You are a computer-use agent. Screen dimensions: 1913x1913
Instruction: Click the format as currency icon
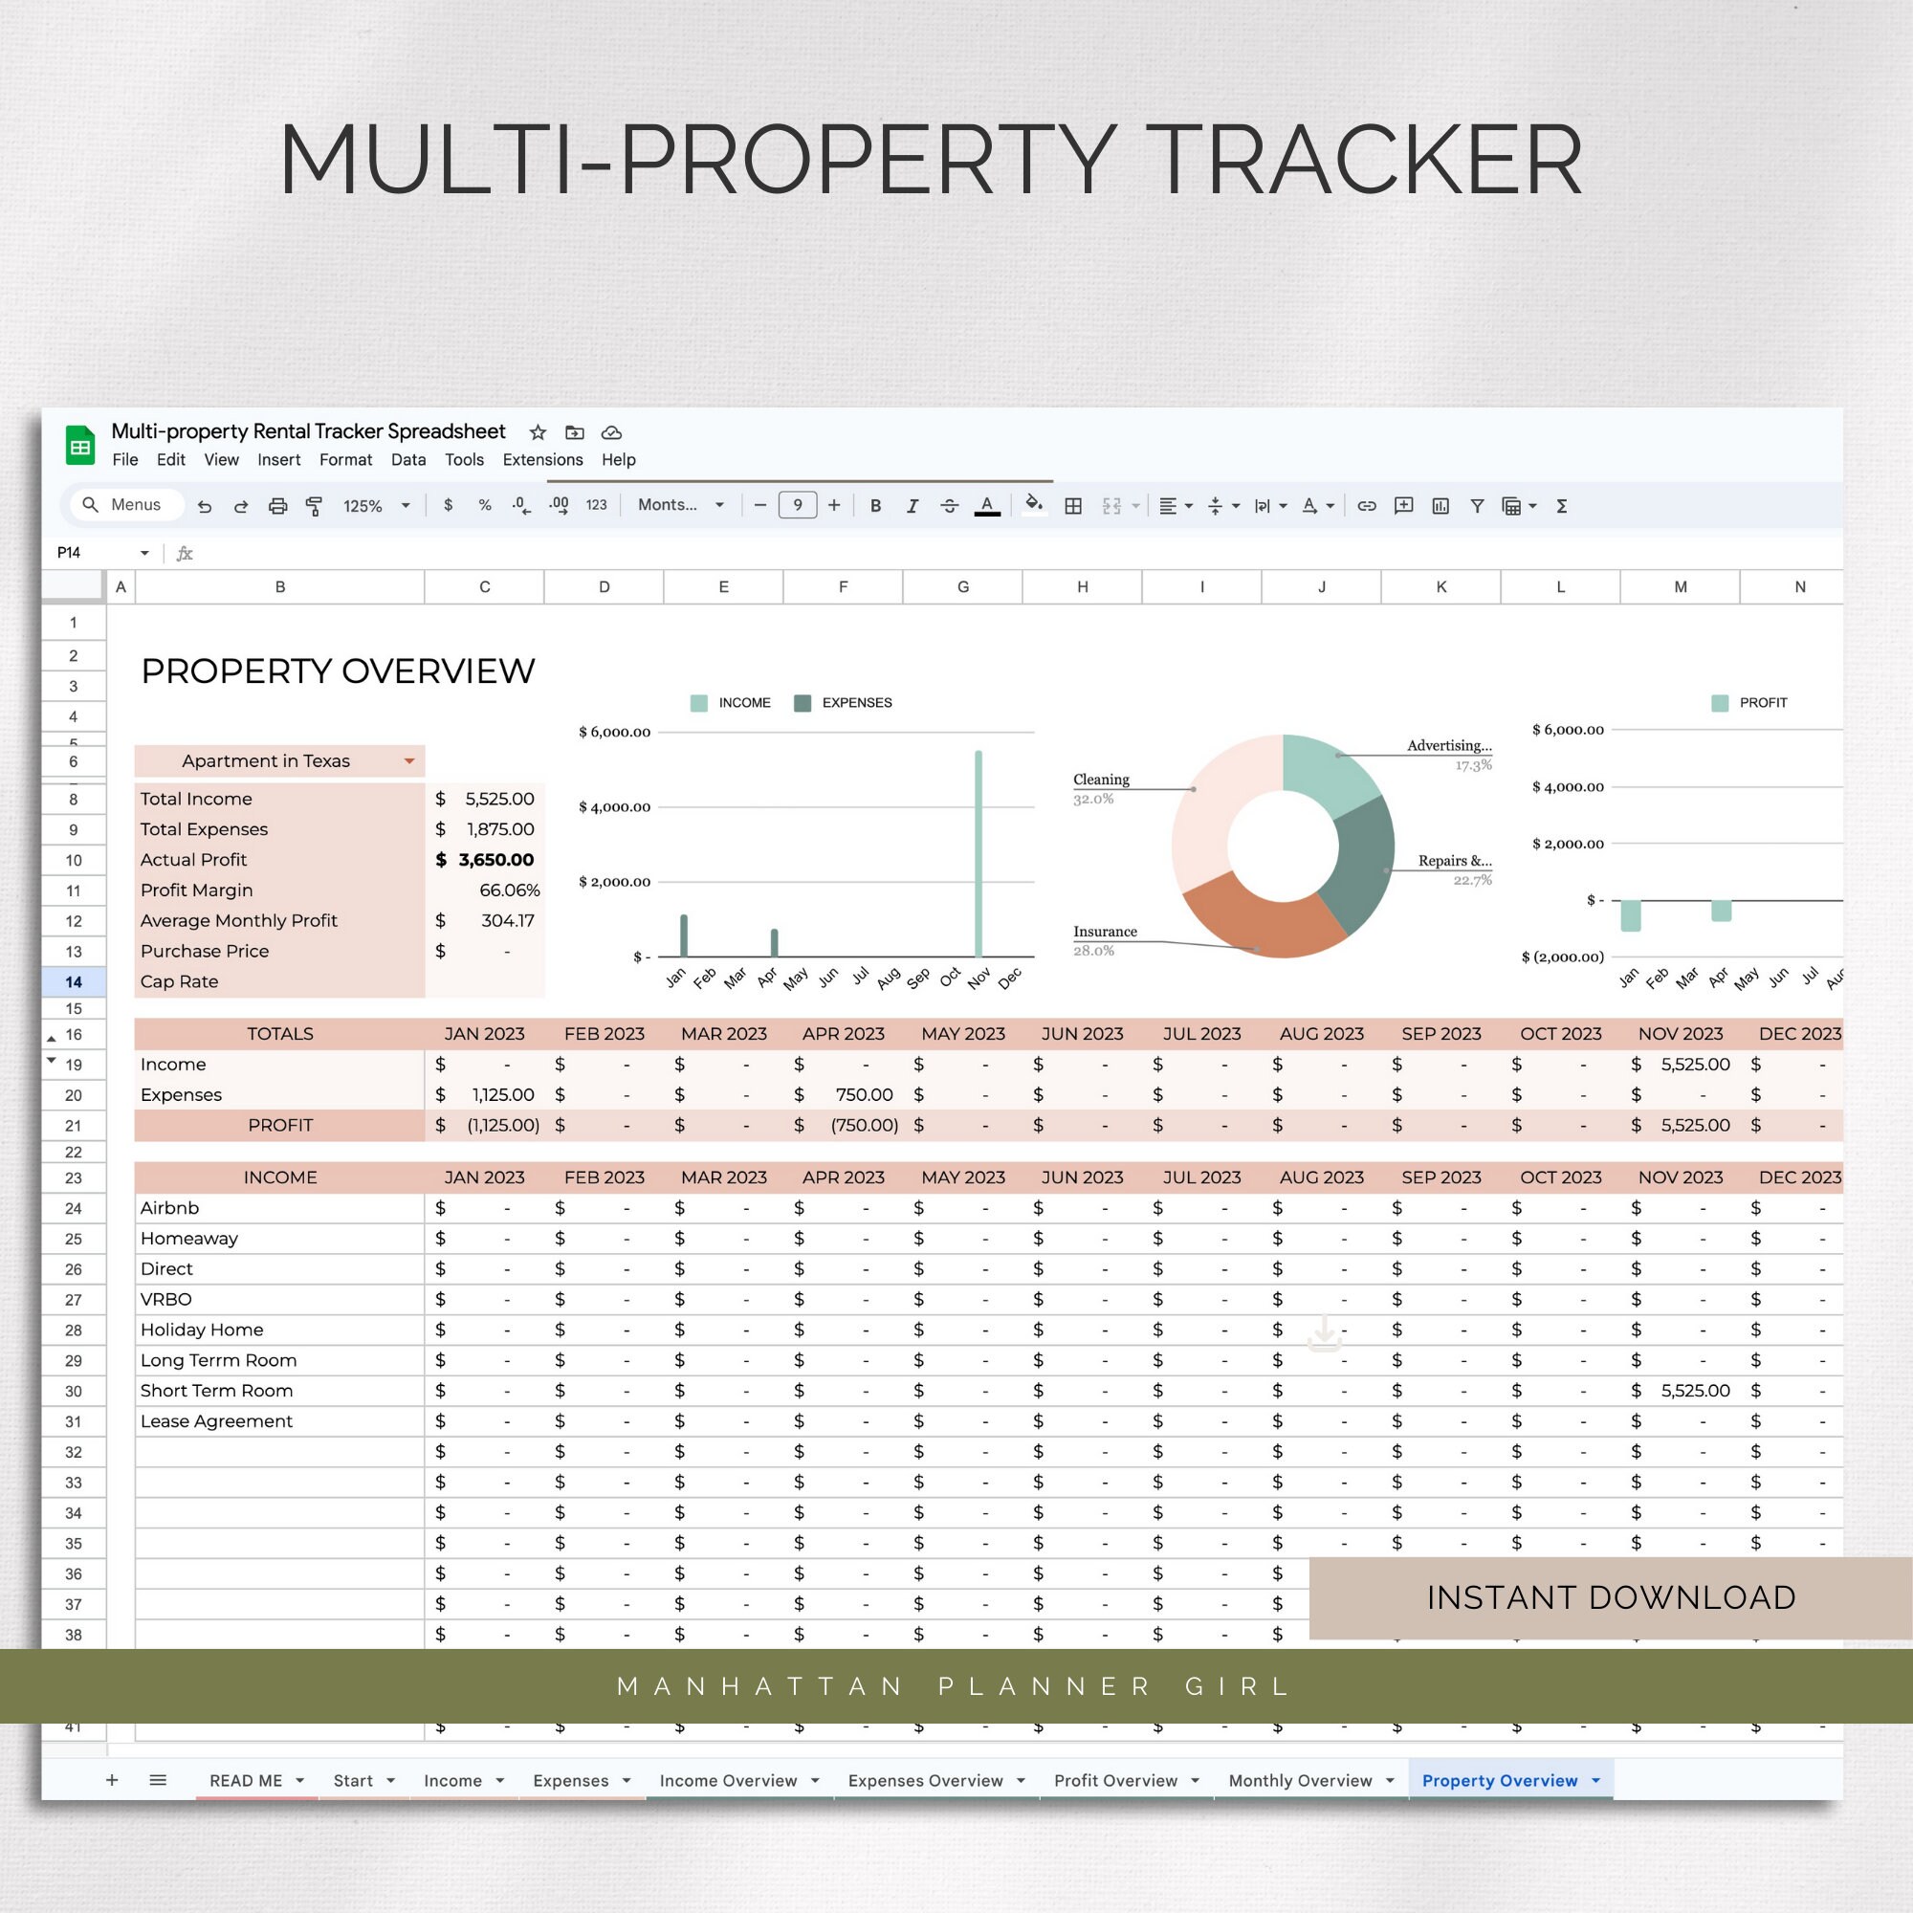[x=450, y=506]
